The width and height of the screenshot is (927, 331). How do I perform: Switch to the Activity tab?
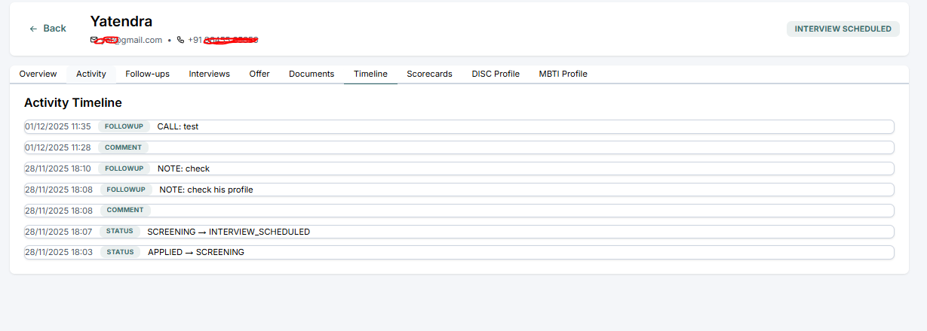pos(91,74)
